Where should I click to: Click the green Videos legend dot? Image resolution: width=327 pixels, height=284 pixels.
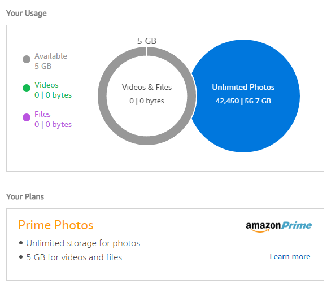[27, 88]
